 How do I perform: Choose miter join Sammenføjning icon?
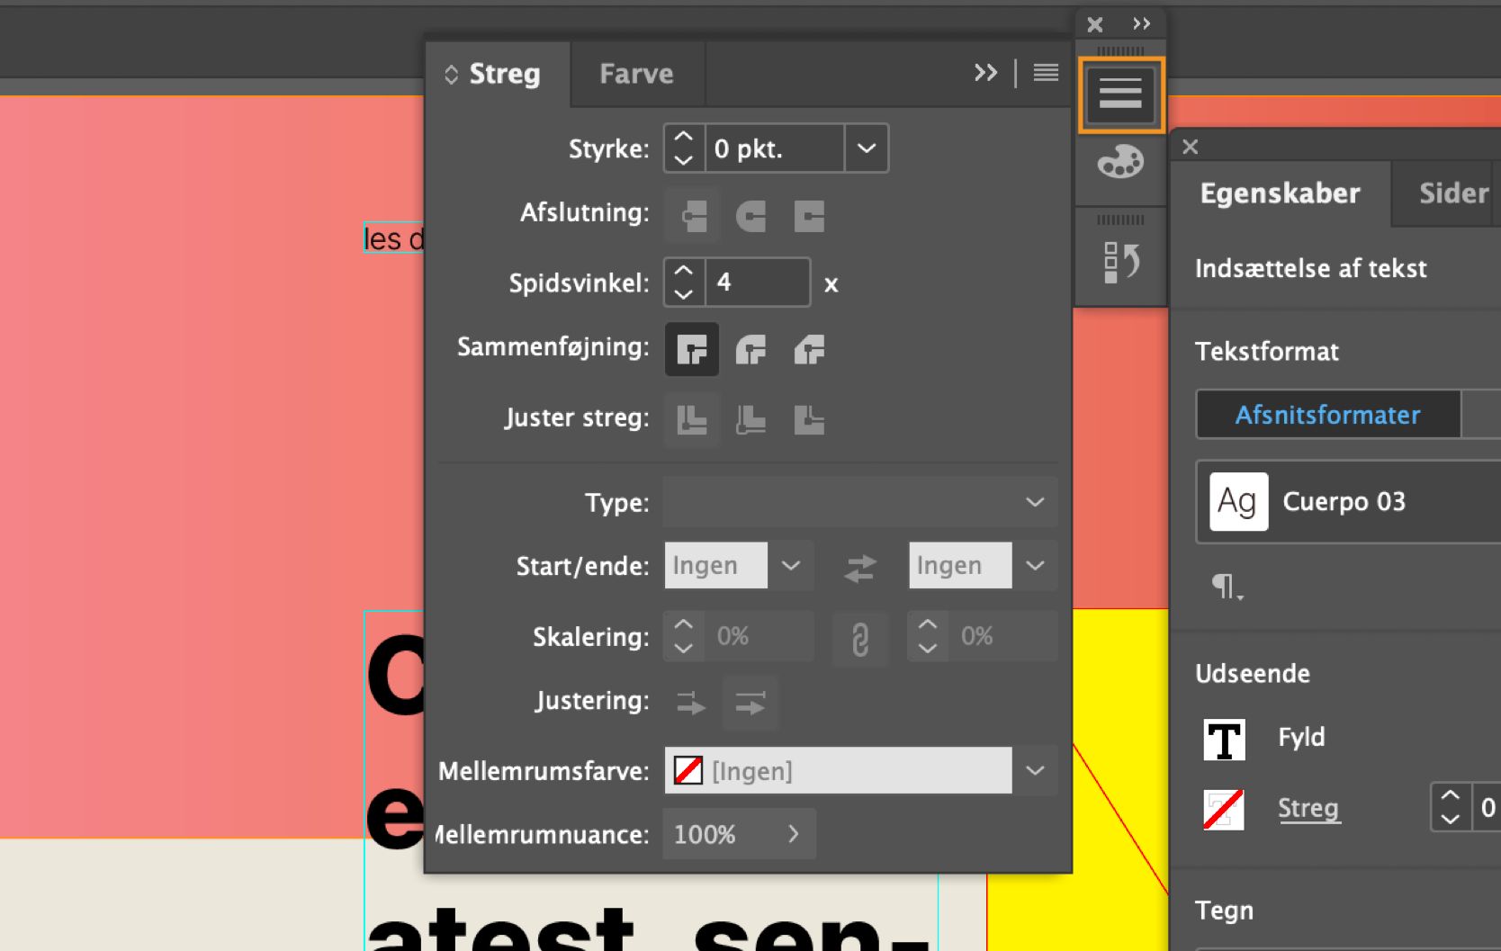click(692, 349)
